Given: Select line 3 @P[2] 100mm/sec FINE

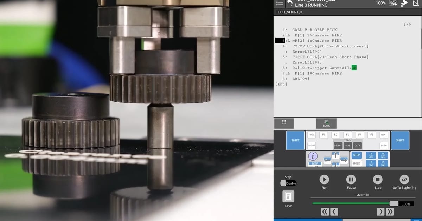Looking at the screenshot, I should [x=312, y=41].
